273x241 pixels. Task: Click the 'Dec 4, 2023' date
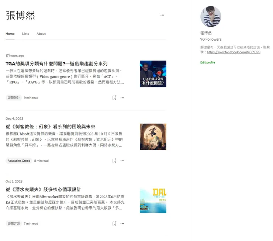tap(14, 118)
